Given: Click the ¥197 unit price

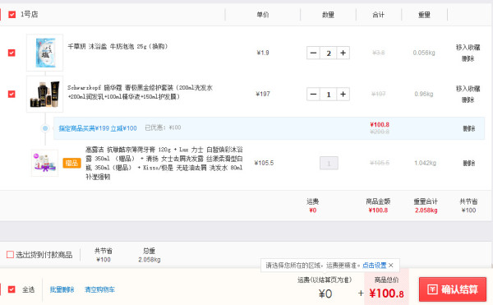Looking at the screenshot, I should point(263,94).
